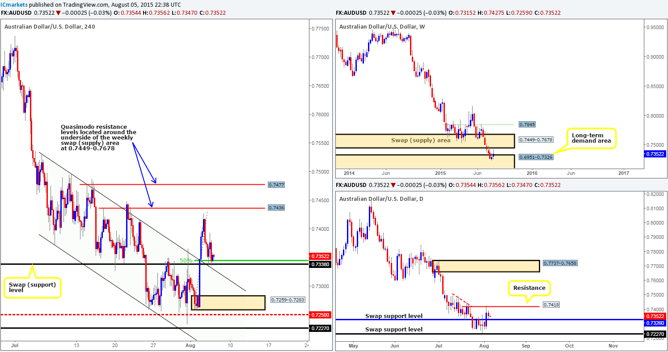Click the FX:AUDUSD symbol in the weekly chart header

pyautogui.click(x=351, y=13)
